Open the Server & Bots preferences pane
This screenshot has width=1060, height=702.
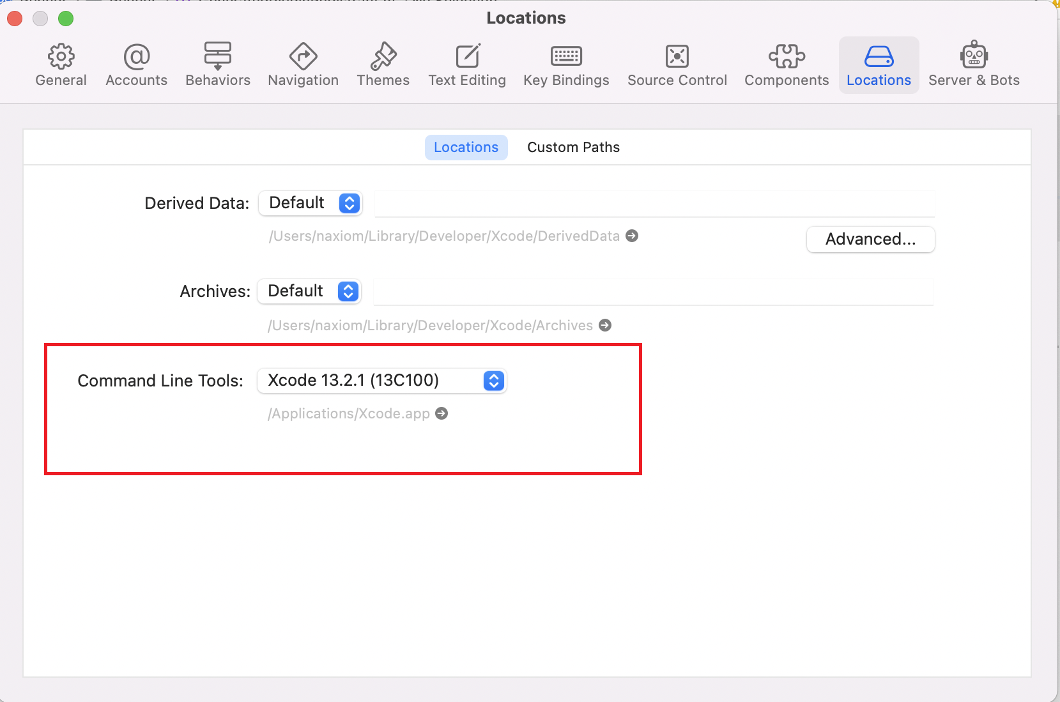tap(974, 65)
